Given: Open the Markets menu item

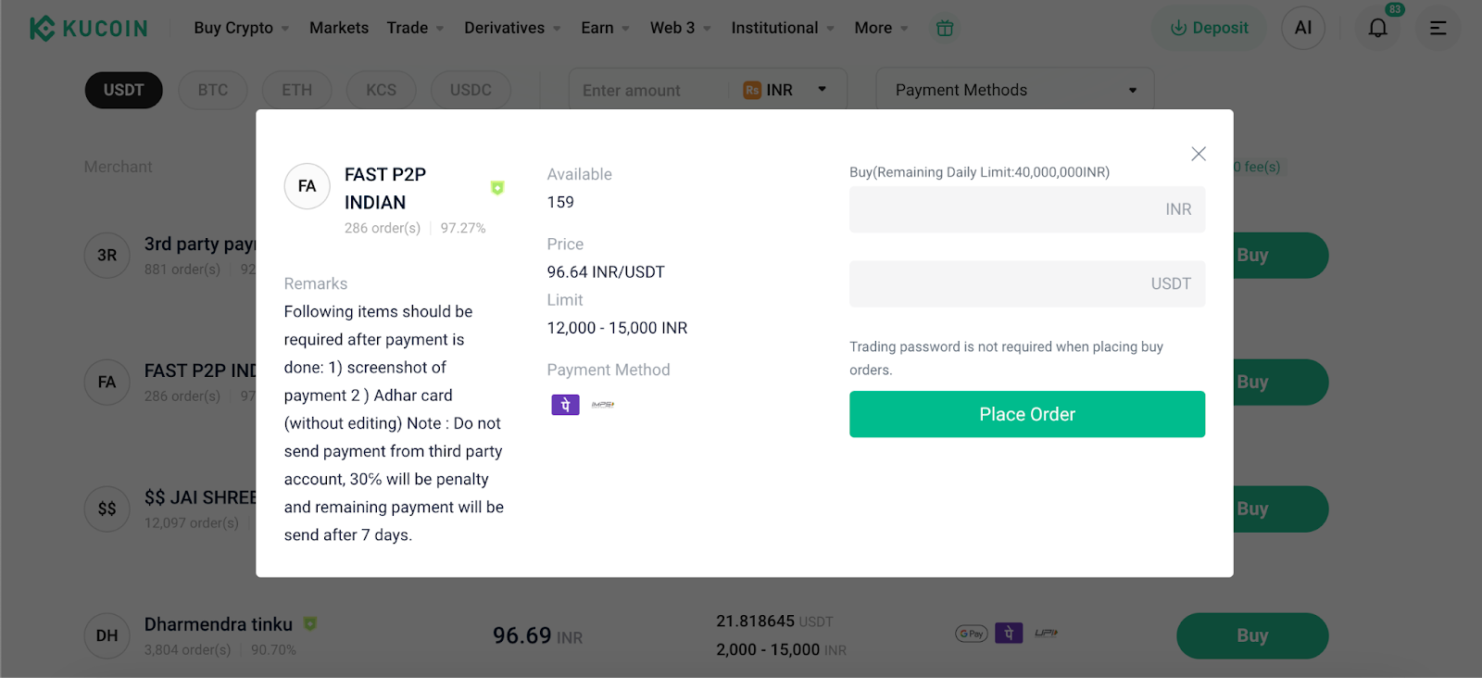Looking at the screenshot, I should pos(338,28).
